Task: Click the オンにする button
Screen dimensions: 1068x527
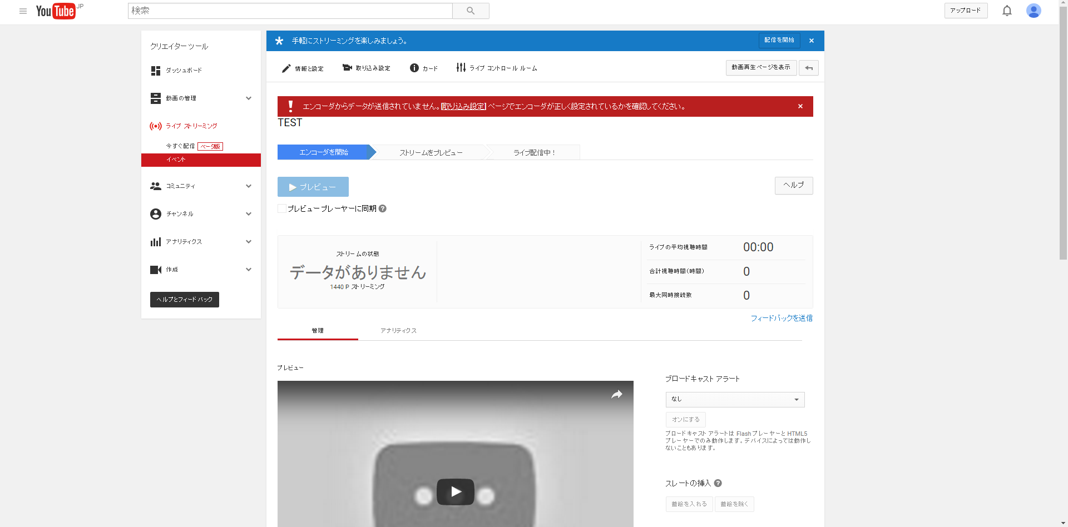Action: click(x=686, y=420)
